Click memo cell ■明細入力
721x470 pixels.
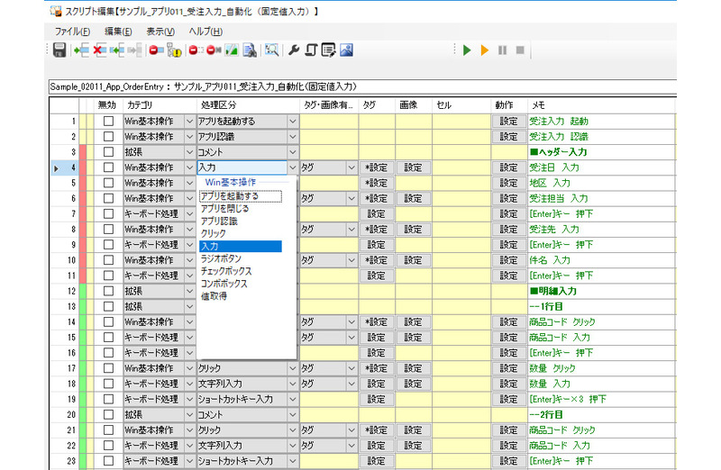[601, 291]
